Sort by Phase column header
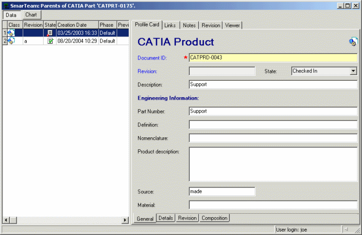 107,25
